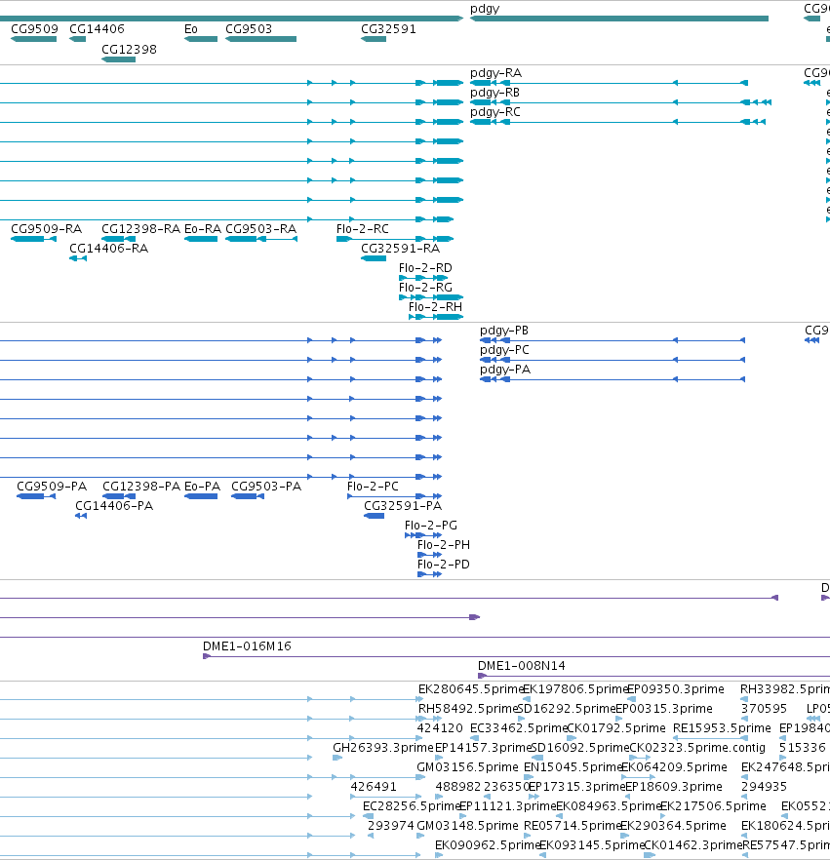Open the pdgy-RB transcript label
Viewport: 830px width, 860px height.
click(x=494, y=93)
